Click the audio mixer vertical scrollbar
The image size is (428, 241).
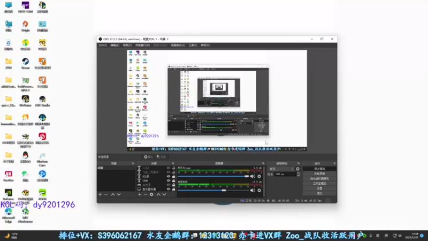[x=264, y=180]
